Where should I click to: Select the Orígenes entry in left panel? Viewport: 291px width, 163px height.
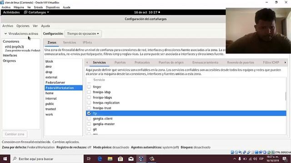(x=9, y=61)
